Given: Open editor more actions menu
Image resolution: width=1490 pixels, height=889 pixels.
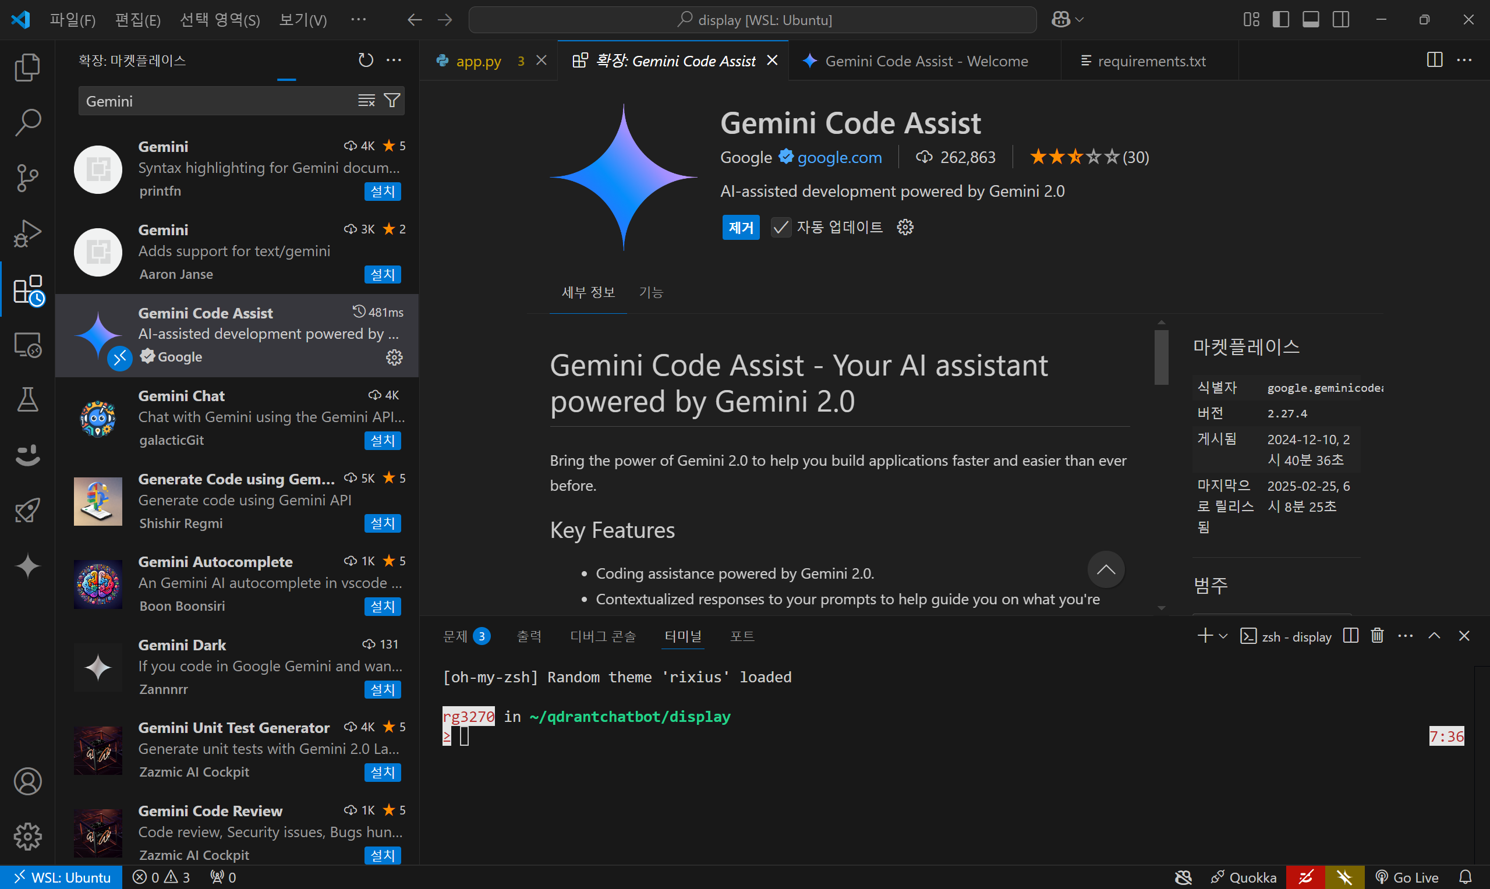Looking at the screenshot, I should point(1464,60).
